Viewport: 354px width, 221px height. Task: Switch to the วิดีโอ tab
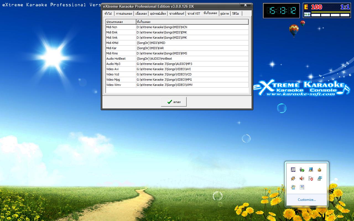[236, 14]
